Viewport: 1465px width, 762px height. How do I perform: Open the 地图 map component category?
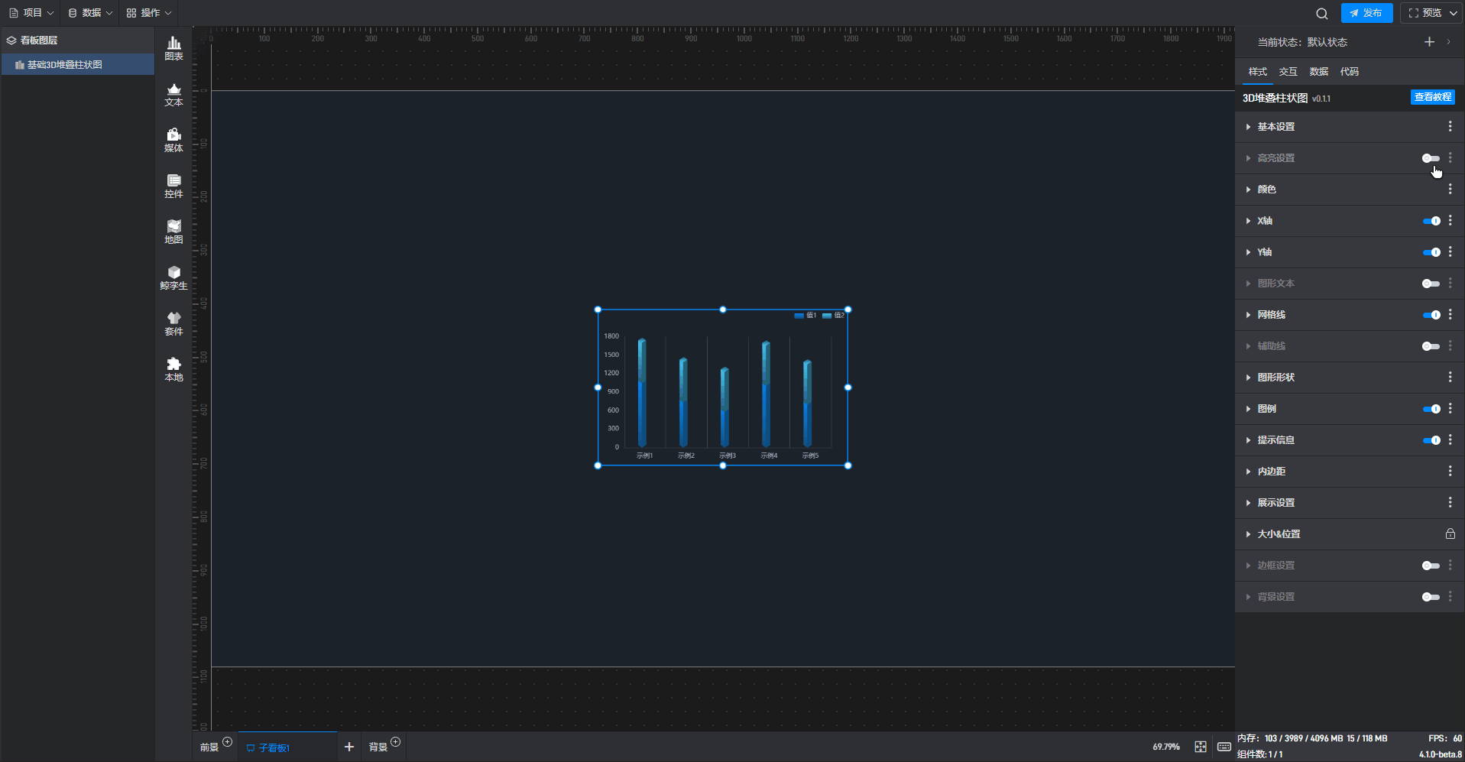click(173, 232)
